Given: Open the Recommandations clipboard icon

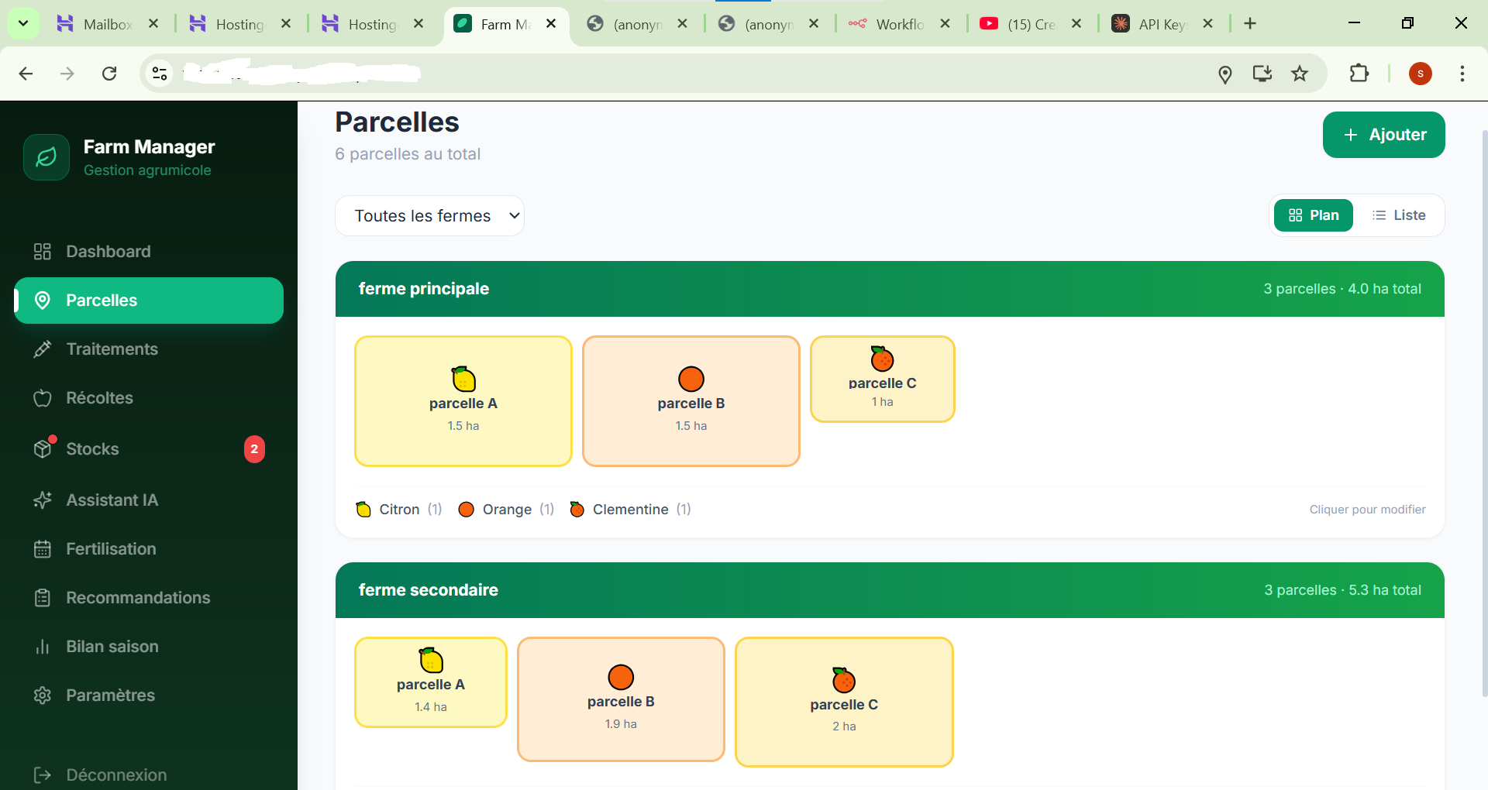Looking at the screenshot, I should [x=43, y=597].
